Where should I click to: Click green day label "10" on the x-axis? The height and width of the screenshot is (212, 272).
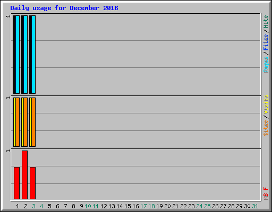[x=88, y=206]
